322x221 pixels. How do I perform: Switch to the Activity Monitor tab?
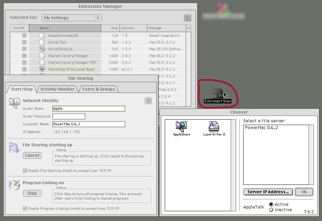coord(57,89)
